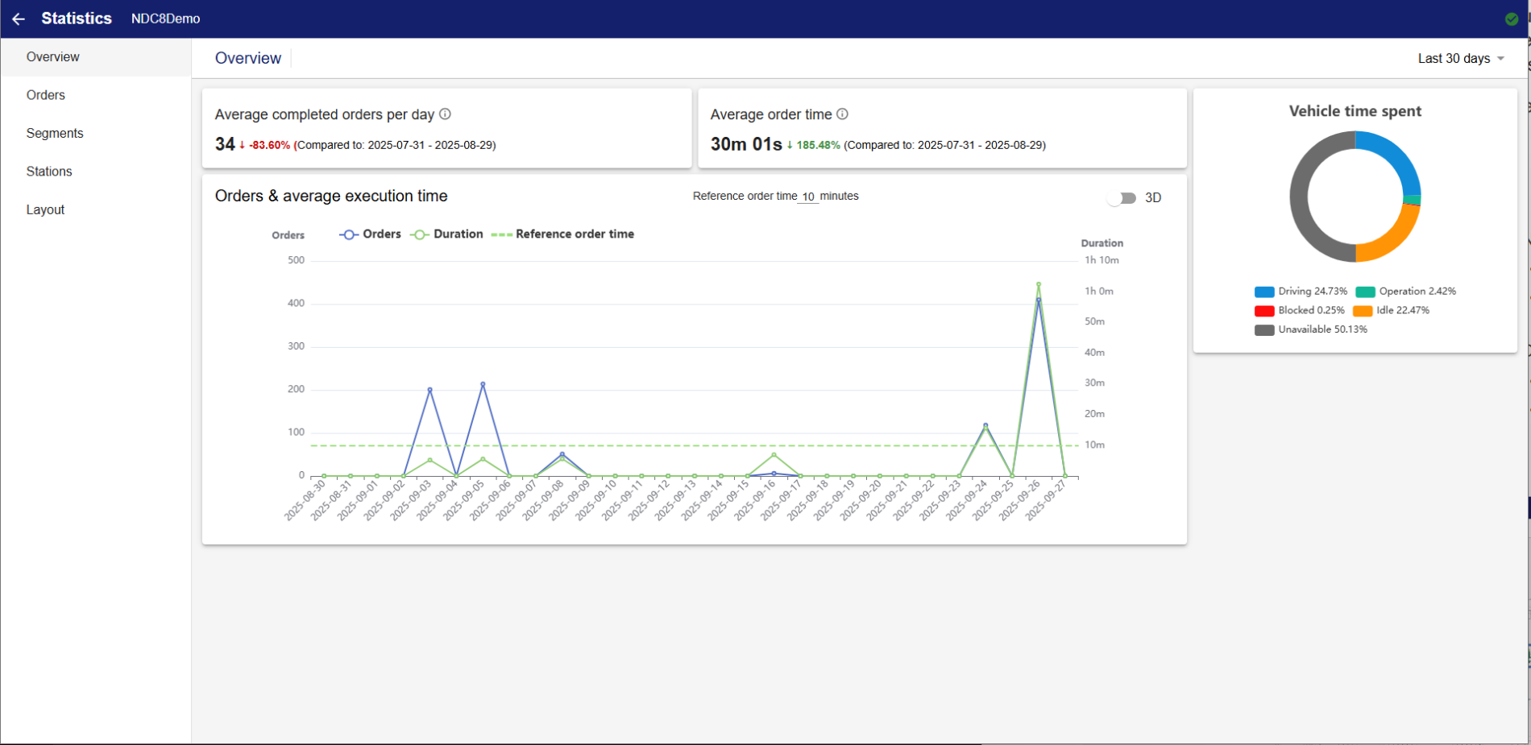Open info icon beside Average order time

pyautogui.click(x=842, y=114)
